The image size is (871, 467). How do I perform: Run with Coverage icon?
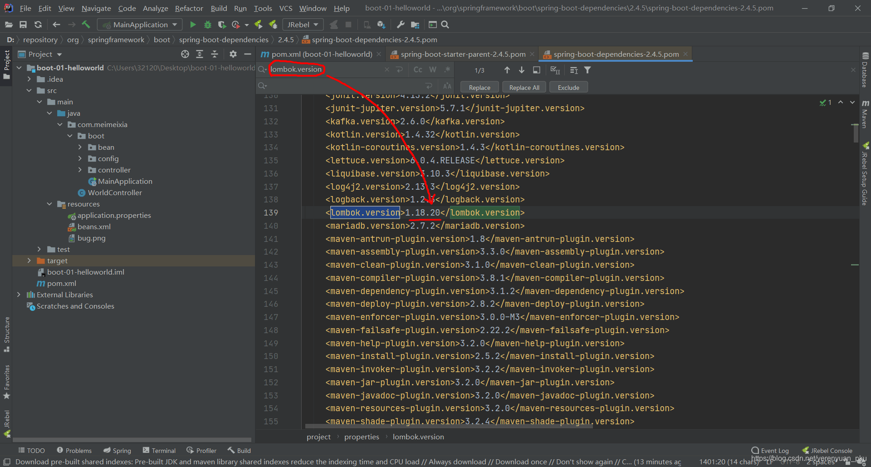222,25
